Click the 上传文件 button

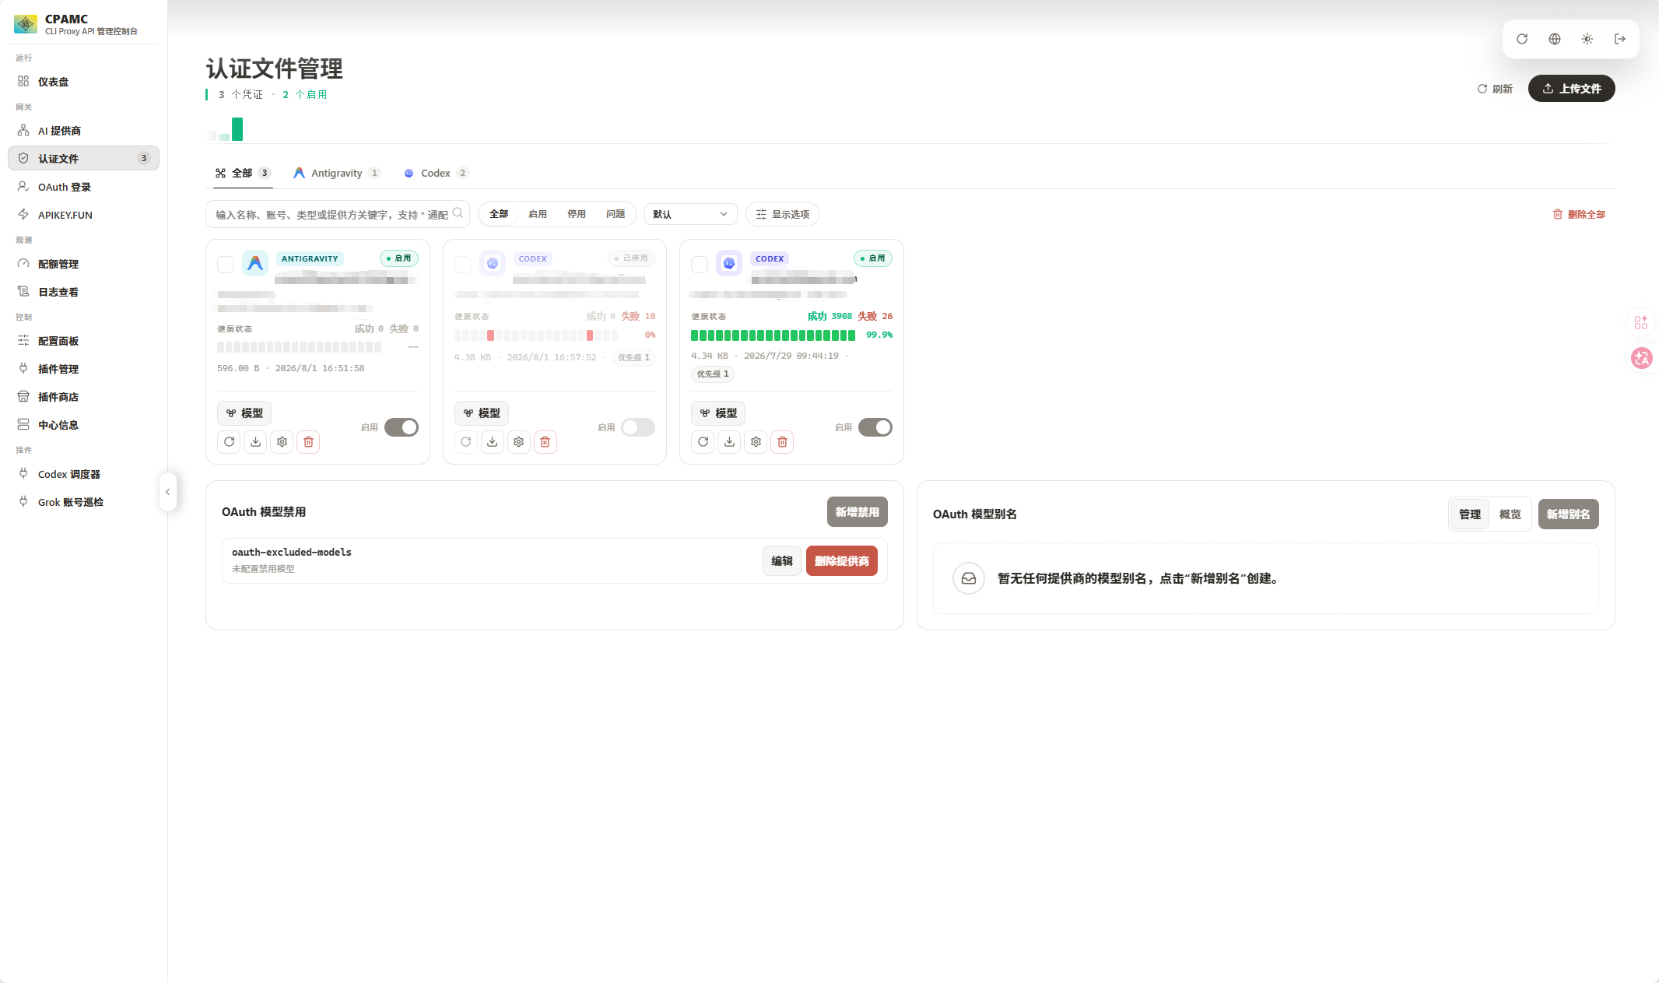tap(1572, 89)
